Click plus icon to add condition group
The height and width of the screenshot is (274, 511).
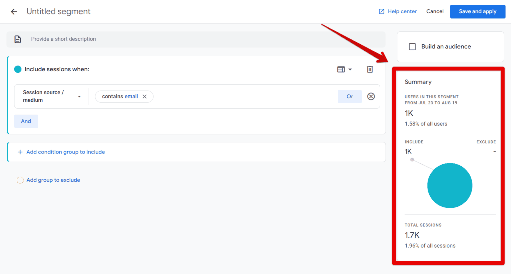coord(20,152)
